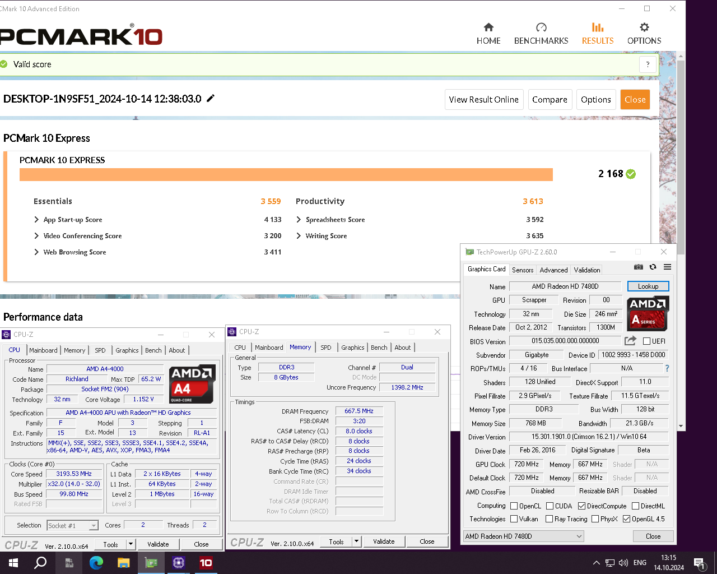
Task: Click the PCMark 10 Express score bar
Action: (286, 174)
